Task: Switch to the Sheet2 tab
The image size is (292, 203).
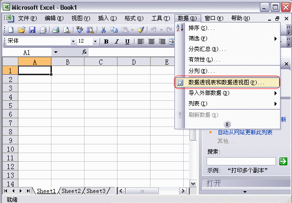Action: pos(71,191)
